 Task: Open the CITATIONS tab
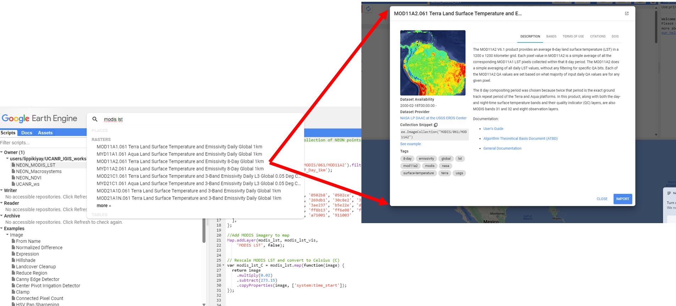[598, 36]
